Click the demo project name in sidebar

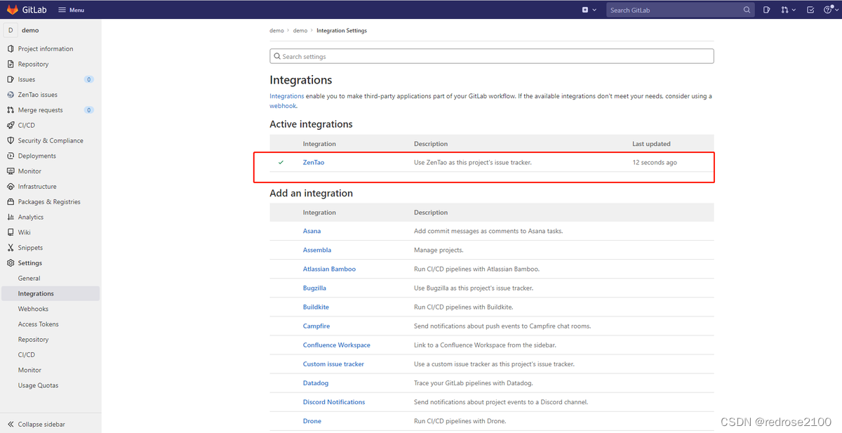pyautogui.click(x=30, y=30)
